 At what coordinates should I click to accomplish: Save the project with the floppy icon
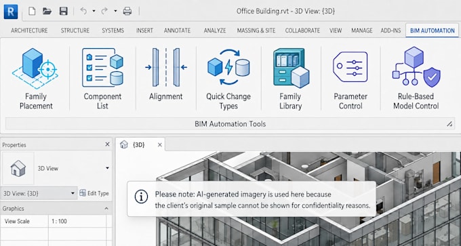[x=64, y=12]
